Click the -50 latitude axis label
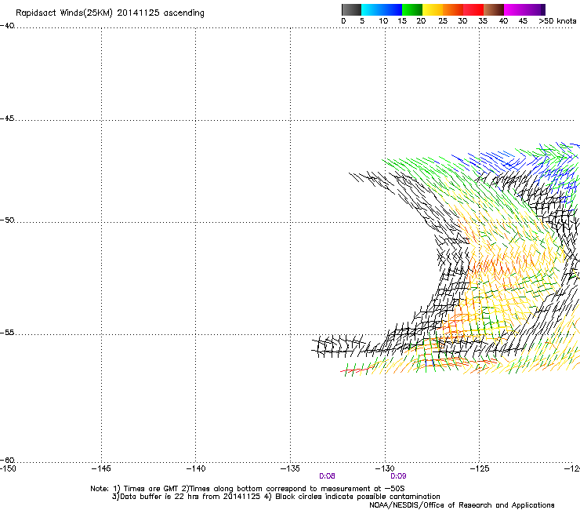The image size is (580, 510). click(x=7, y=220)
